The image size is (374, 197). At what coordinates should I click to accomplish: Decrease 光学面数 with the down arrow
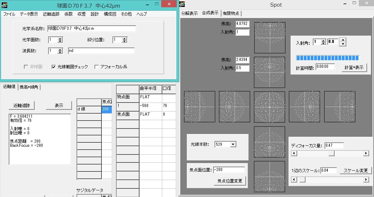pyautogui.click(x=60, y=41)
